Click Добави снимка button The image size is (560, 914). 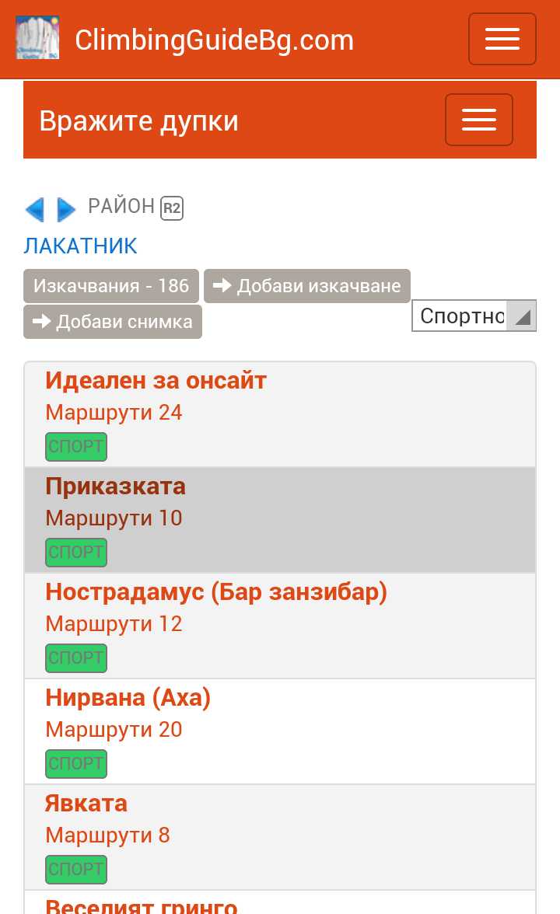(x=113, y=322)
